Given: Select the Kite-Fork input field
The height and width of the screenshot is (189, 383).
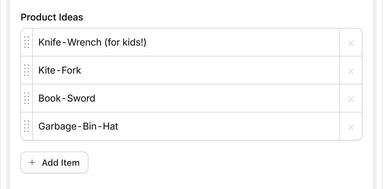Looking at the screenshot, I should tap(179, 70).
